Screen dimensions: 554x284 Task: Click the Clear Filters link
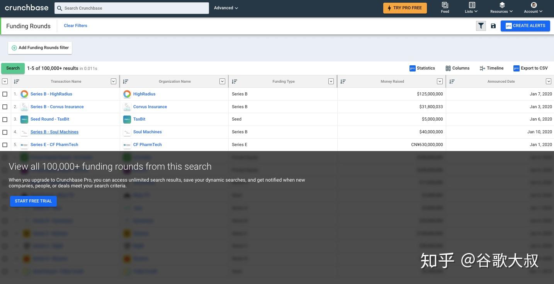(x=75, y=26)
